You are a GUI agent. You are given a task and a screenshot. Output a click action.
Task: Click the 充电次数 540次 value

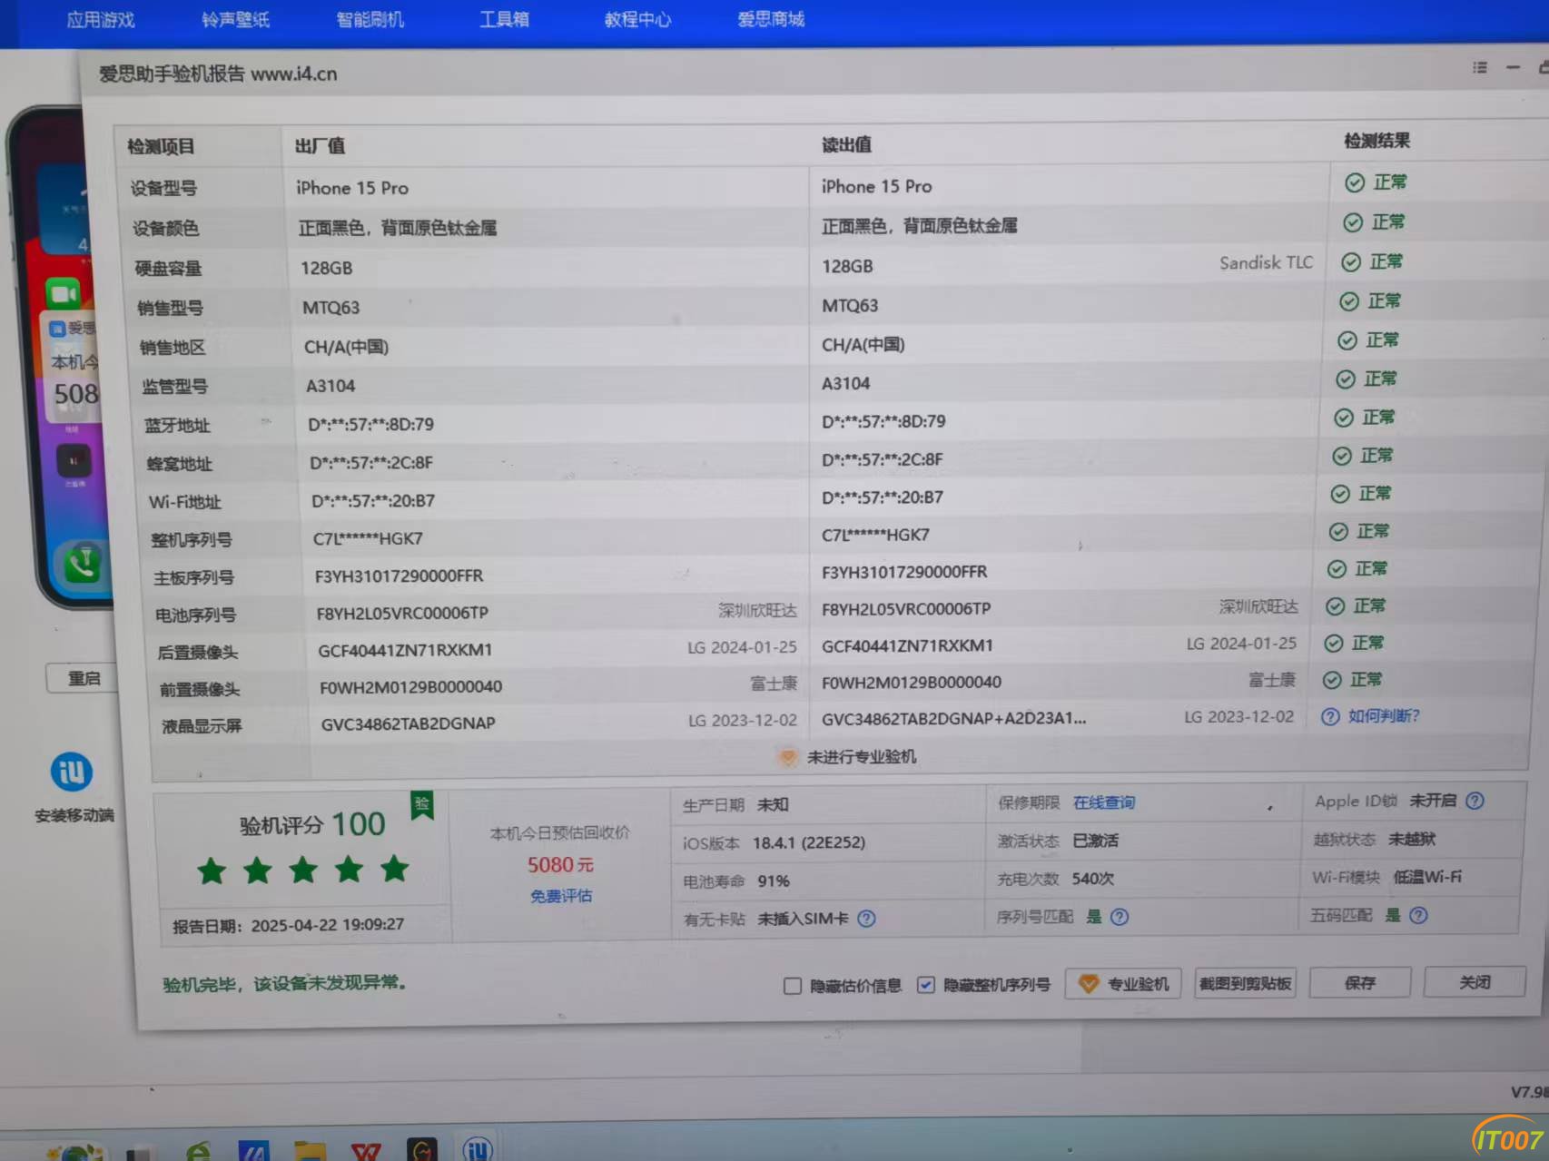point(1092,879)
